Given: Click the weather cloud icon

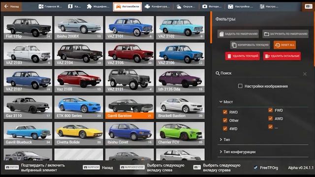Looking at the screenshot, I should click(179, 6).
